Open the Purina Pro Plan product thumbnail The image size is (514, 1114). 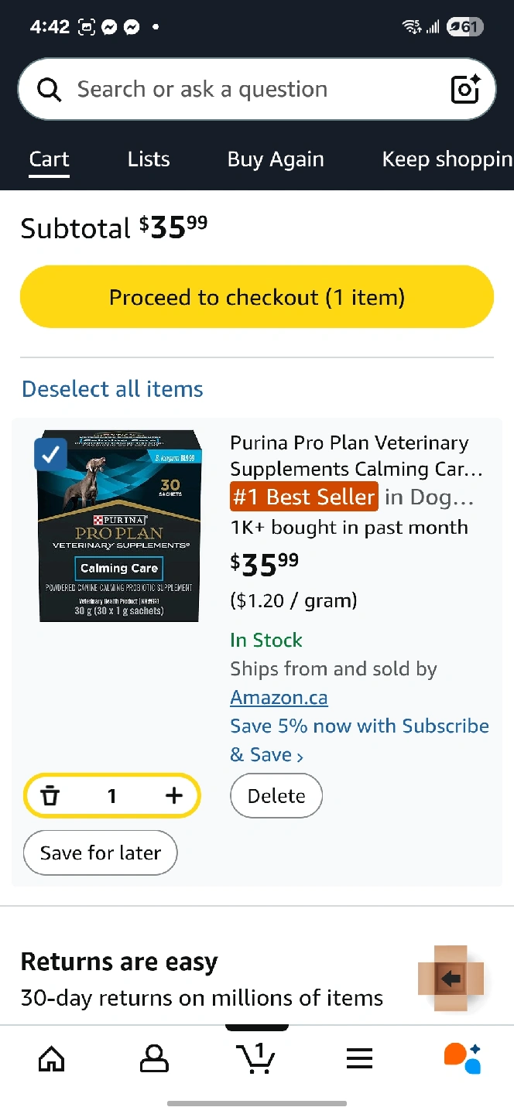coord(121,526)
